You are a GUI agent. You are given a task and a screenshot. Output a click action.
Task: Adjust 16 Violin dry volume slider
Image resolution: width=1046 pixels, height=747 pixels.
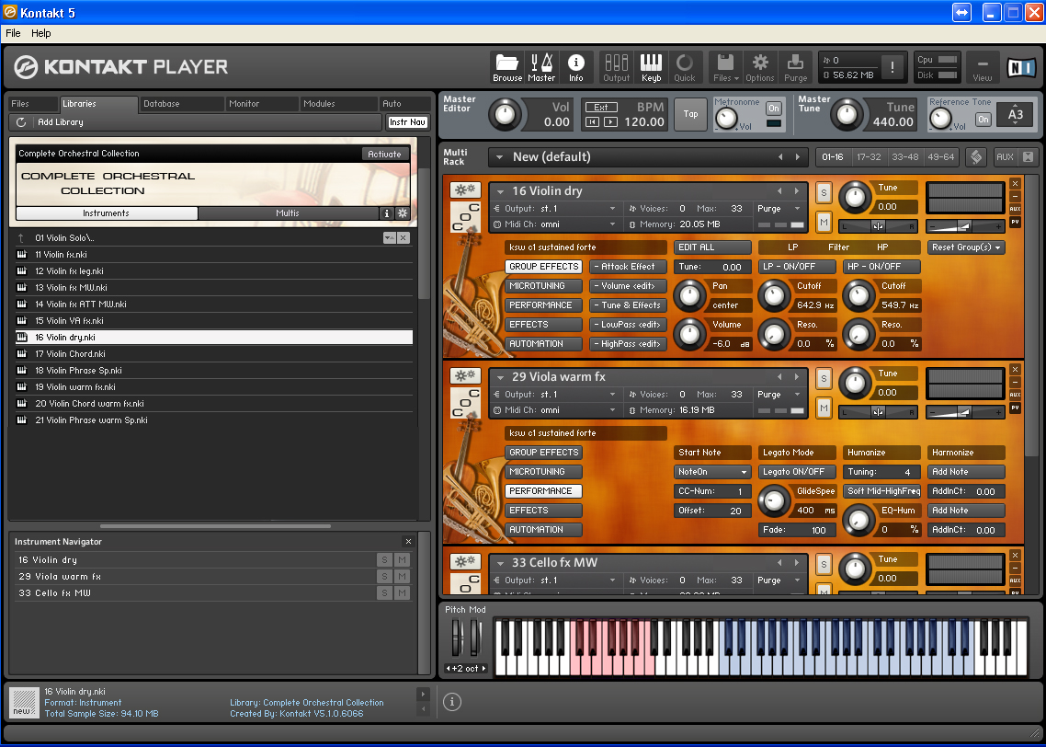click(965, 226)
